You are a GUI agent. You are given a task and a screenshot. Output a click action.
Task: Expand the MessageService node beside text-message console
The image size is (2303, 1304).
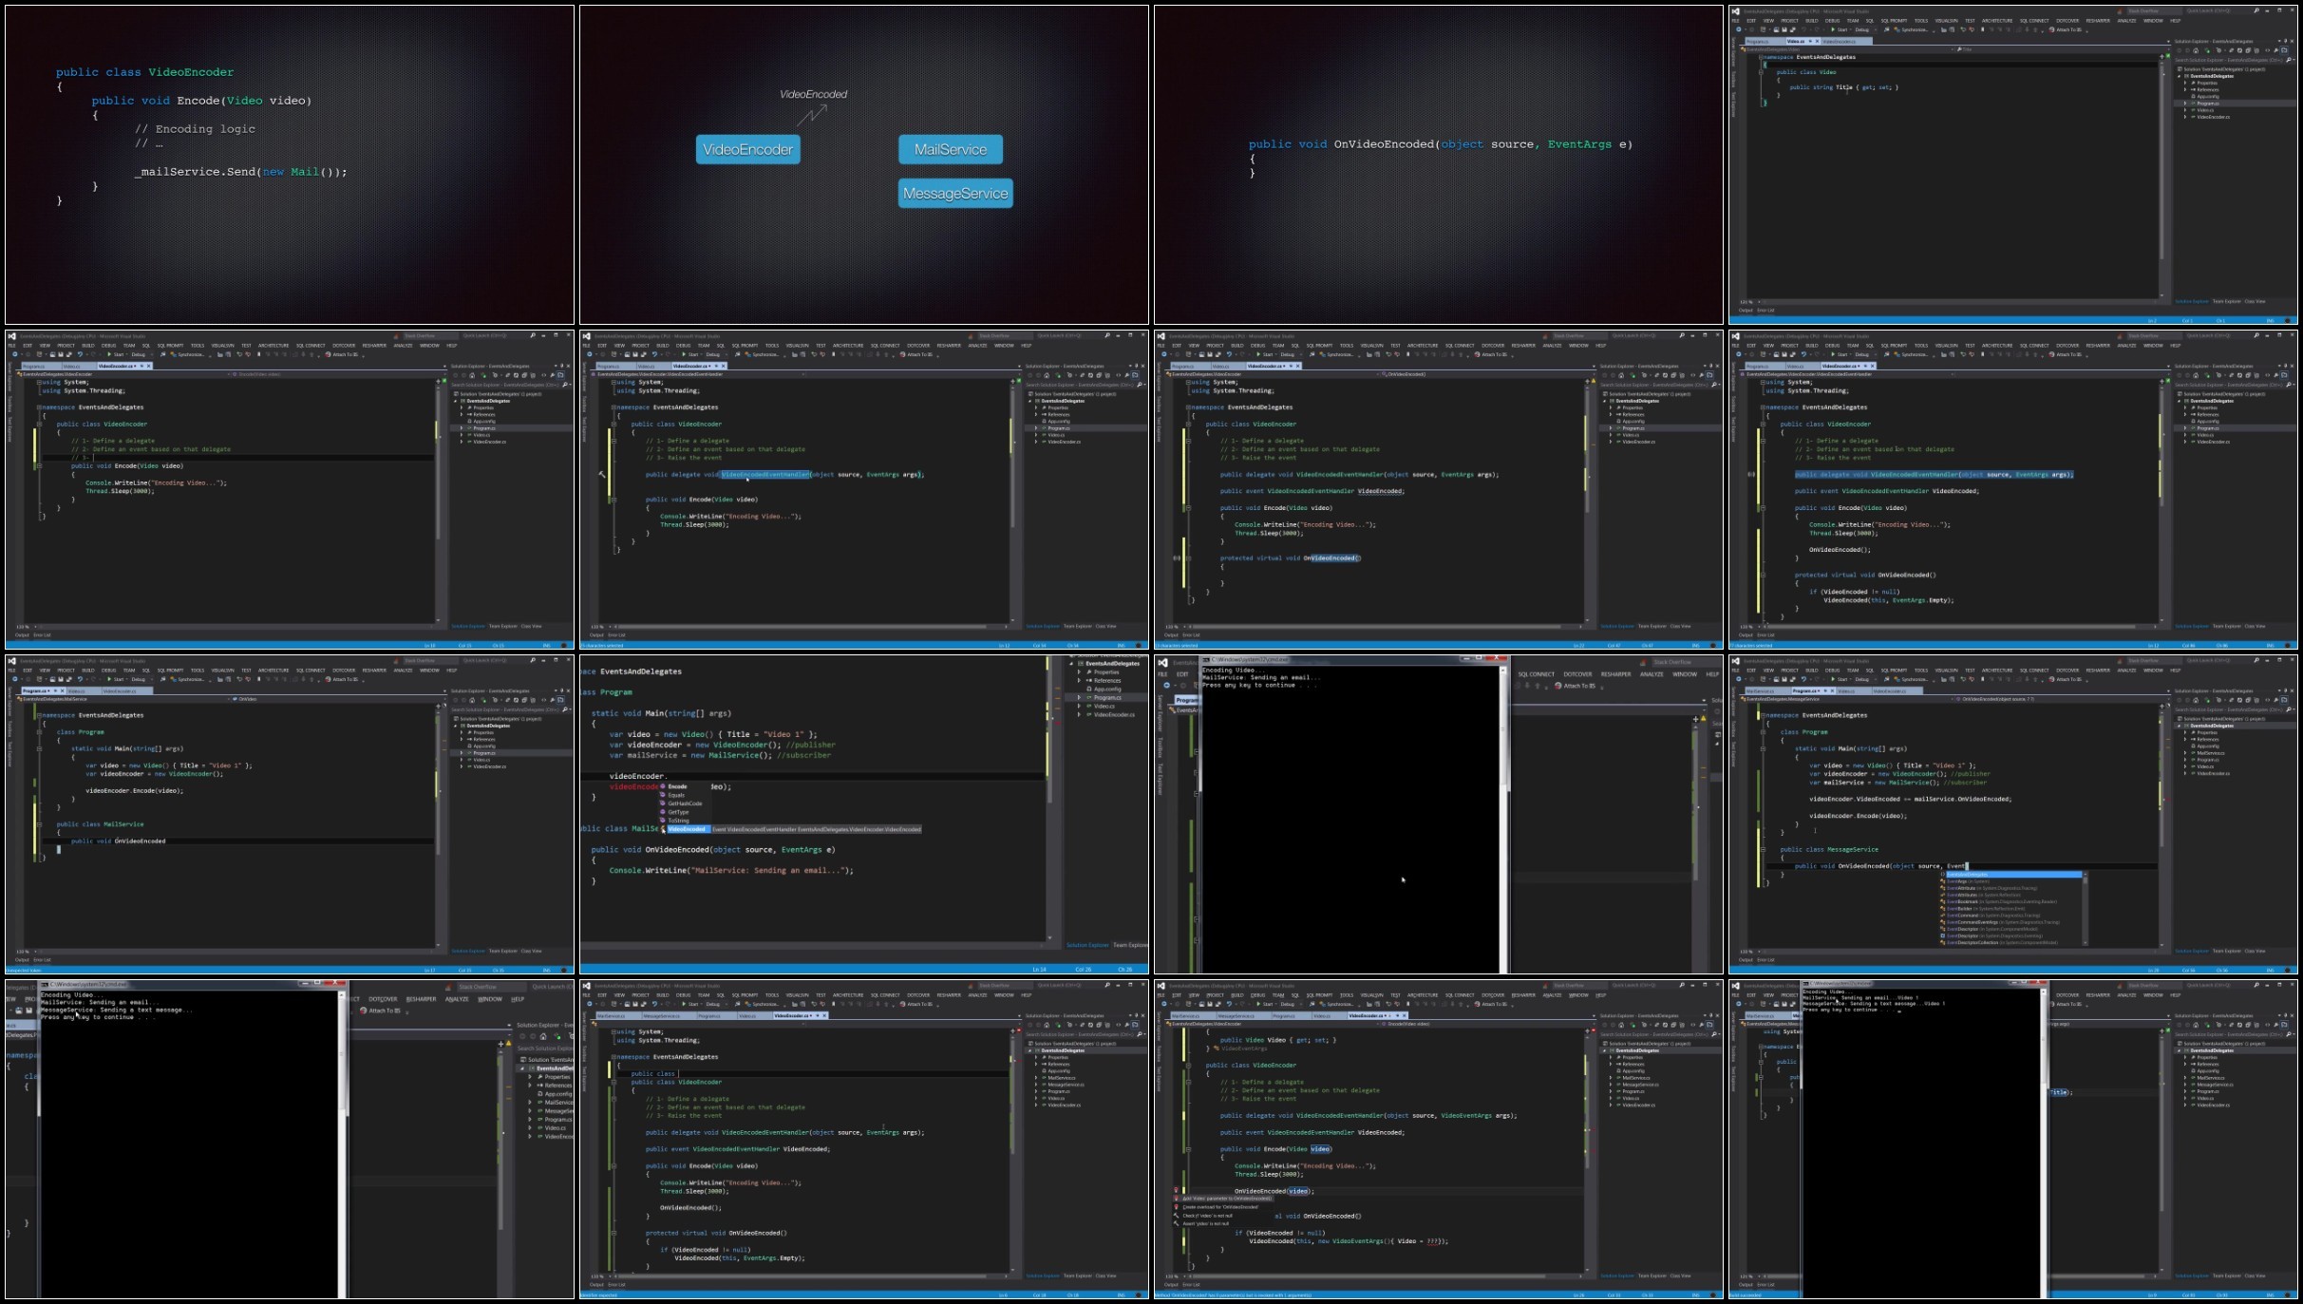coord(530,1110)
